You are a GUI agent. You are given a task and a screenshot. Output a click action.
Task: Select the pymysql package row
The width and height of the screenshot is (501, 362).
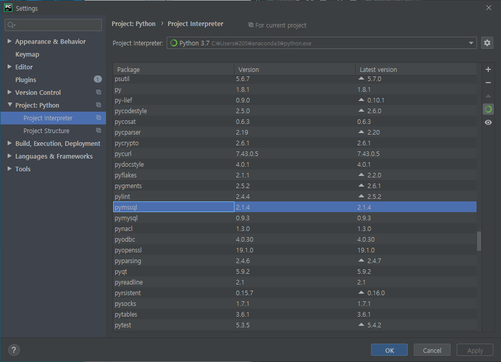point(295,218)
